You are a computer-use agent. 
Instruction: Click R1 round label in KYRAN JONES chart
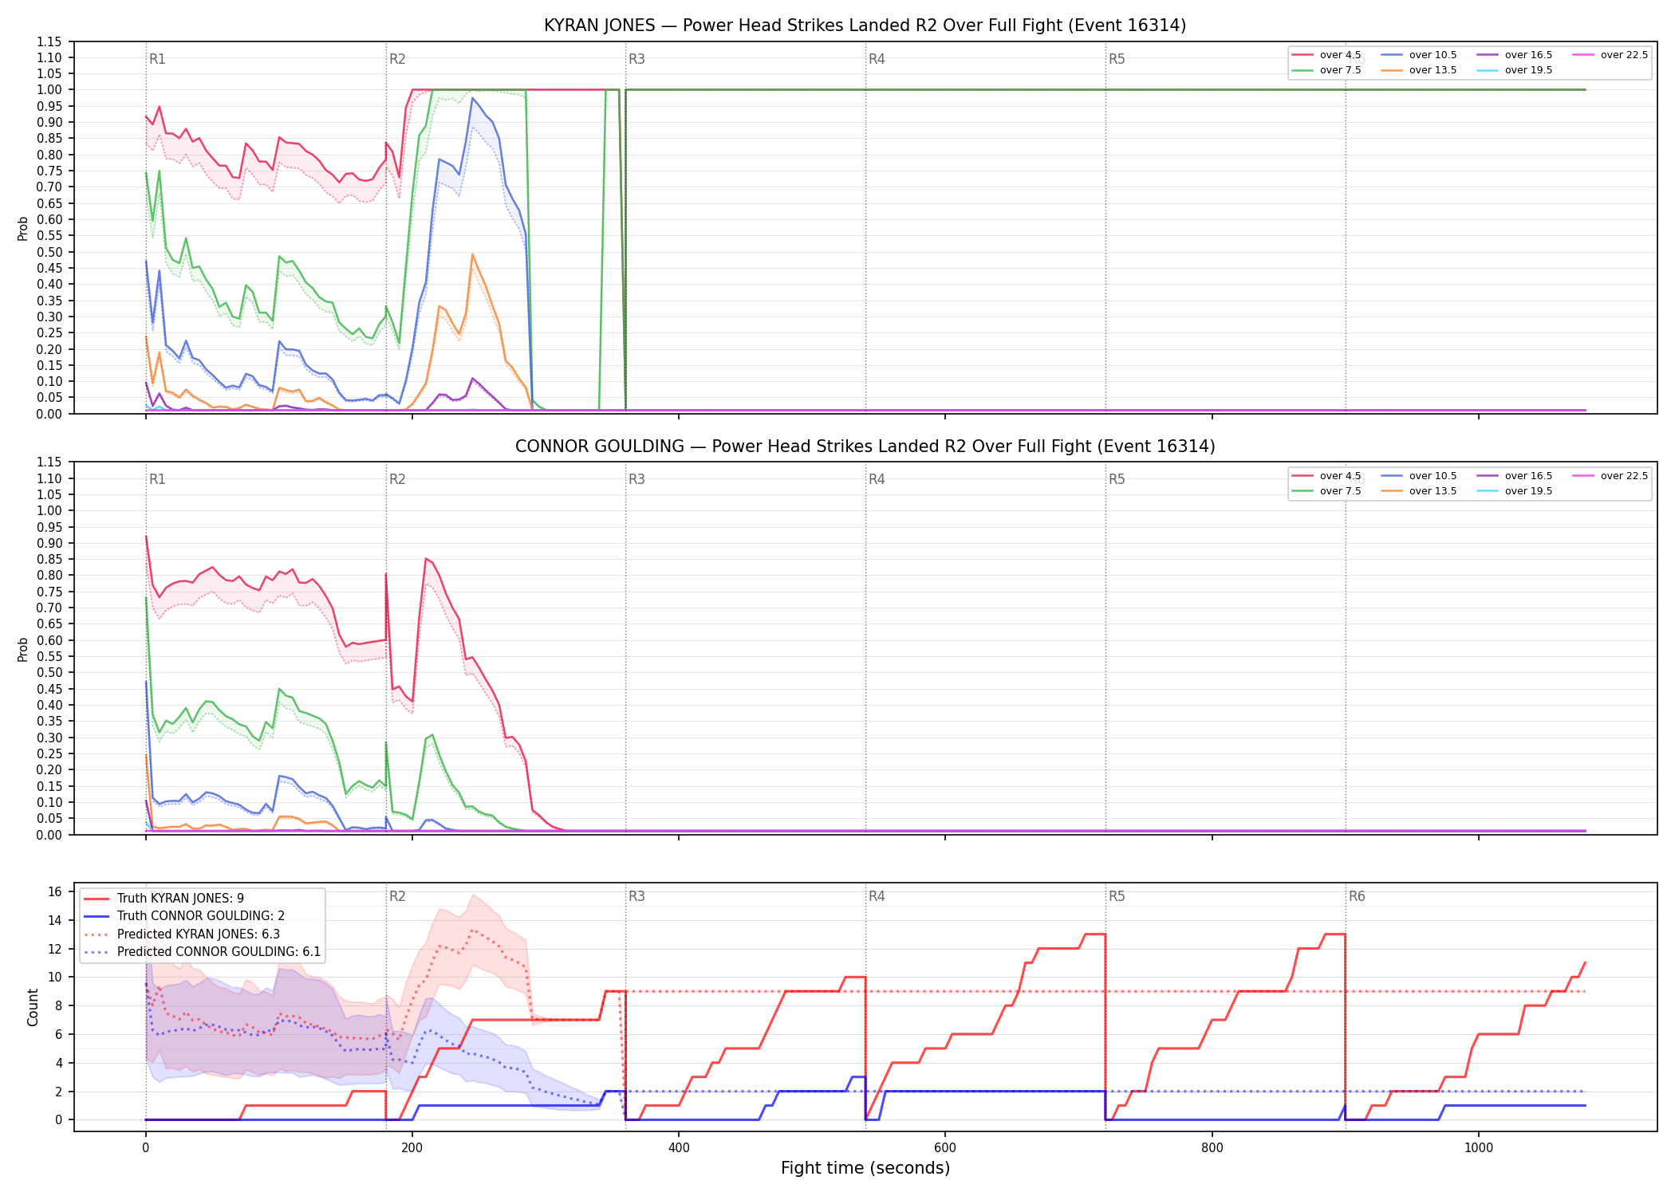click(157, 59)
